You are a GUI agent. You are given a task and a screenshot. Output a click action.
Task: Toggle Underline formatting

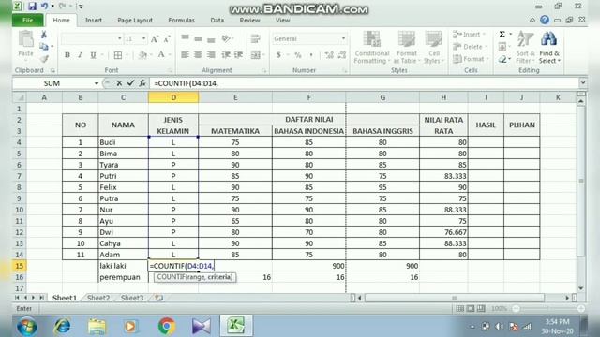coord(93,55)
